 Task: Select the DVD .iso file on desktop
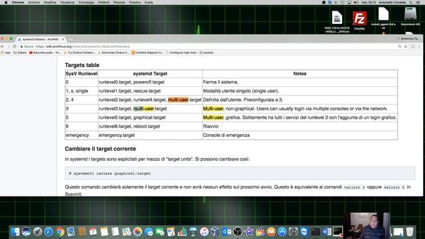pyautogui.click(x=337, y=22)
